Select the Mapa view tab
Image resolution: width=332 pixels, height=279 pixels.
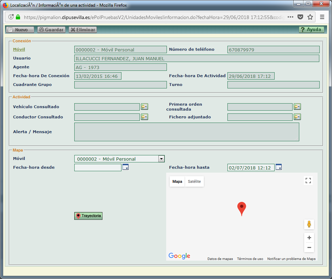click(x=177, y=181)
